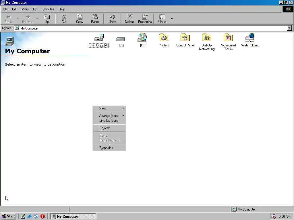The width and height of the screenshot is (294, 220).
Task: Click the system clock 5:06 AM
Action: coord(285,217)
